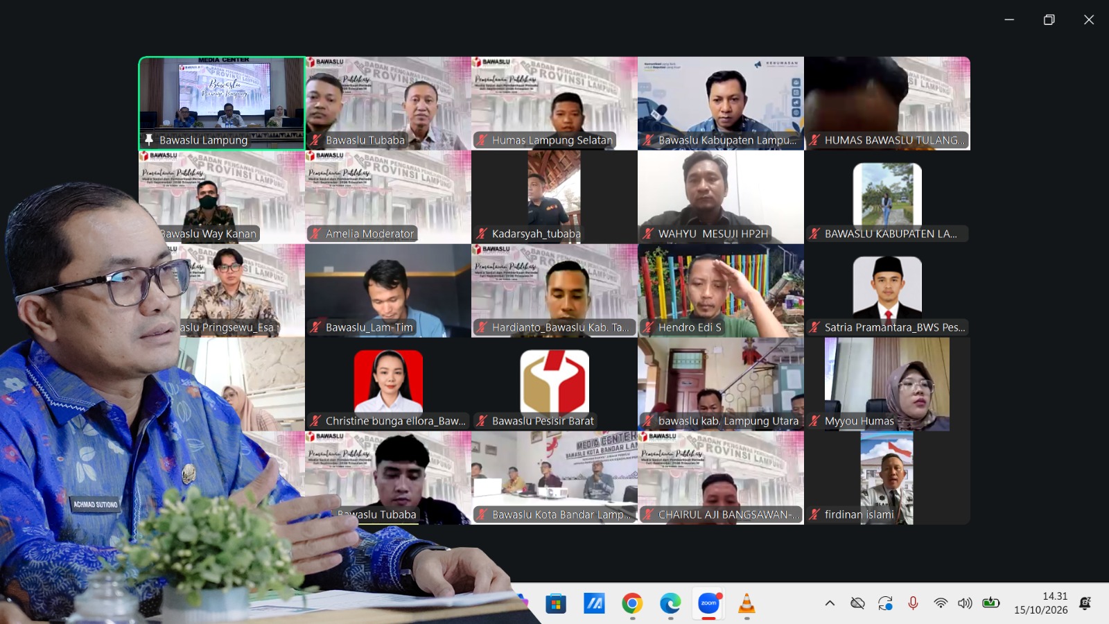Click muted mic icon beside Humas Lampung Selatan
Screen dimensions: 1109x624
(482, 140)
